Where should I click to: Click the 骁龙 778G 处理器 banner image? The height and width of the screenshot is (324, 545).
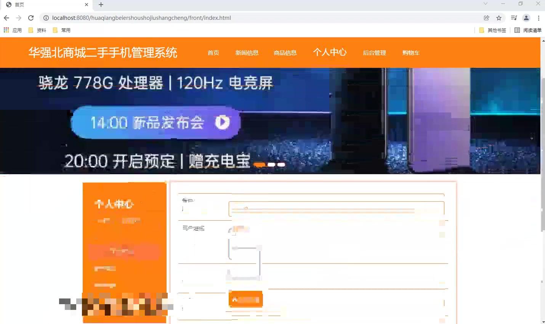click(x=270, y=121)
